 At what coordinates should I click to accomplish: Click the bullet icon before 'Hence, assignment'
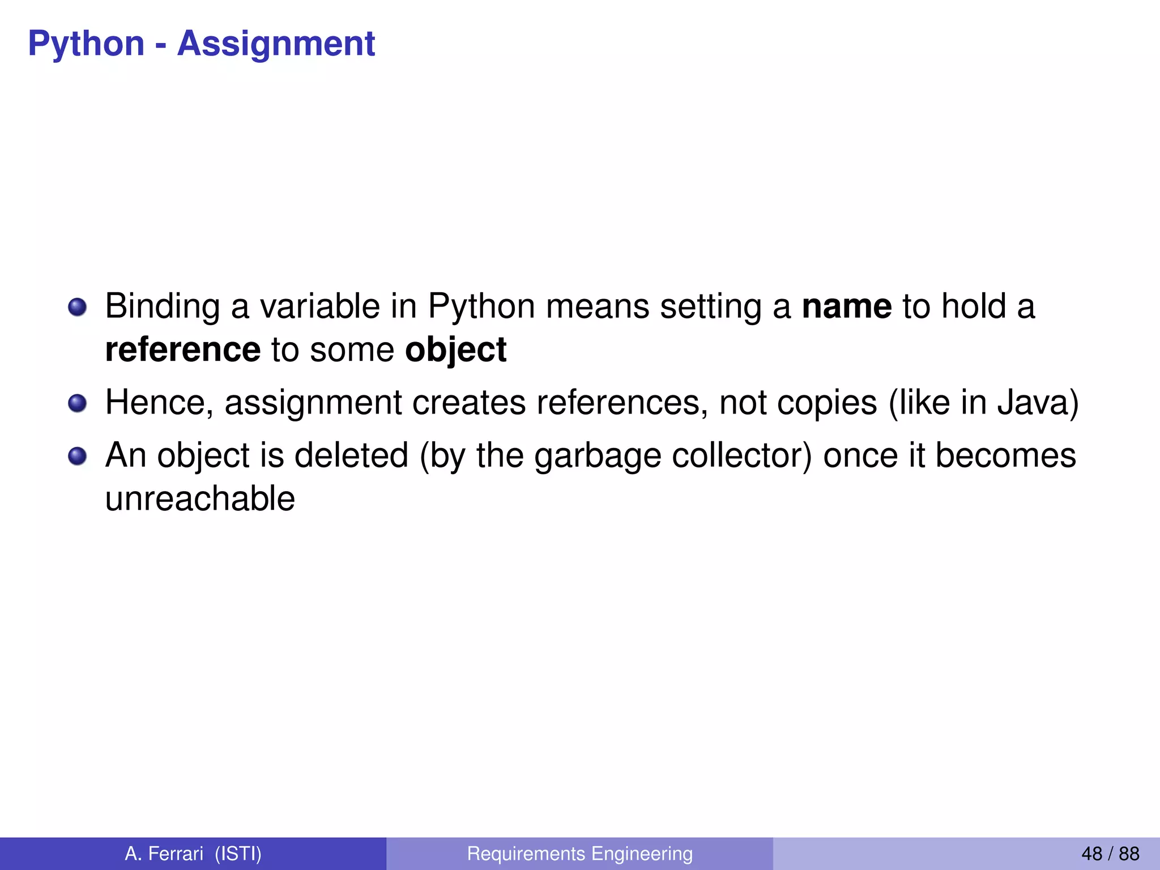[x=77, y=404]
